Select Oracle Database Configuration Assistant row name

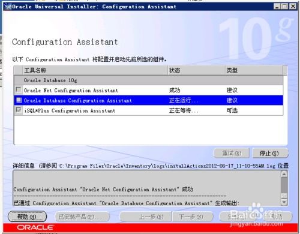click(78, 100)
